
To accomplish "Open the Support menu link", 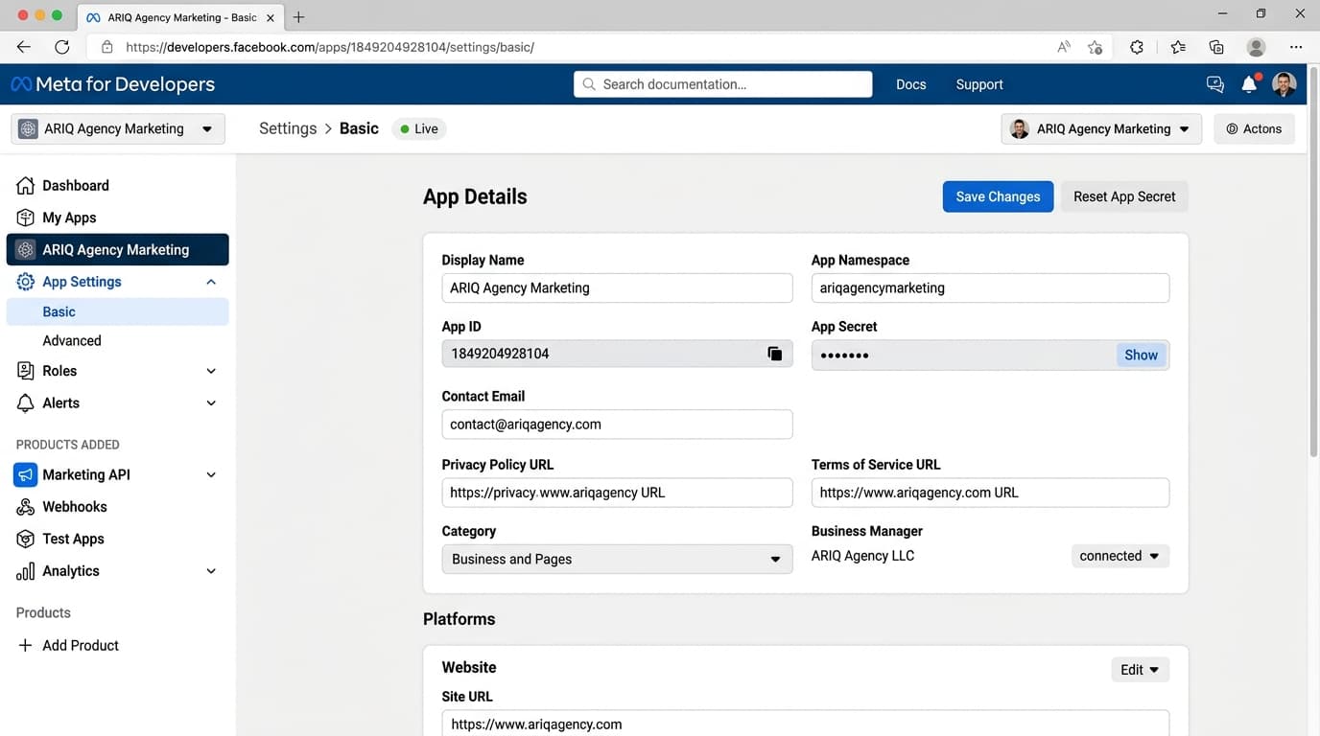I will [x=979, y=84].
